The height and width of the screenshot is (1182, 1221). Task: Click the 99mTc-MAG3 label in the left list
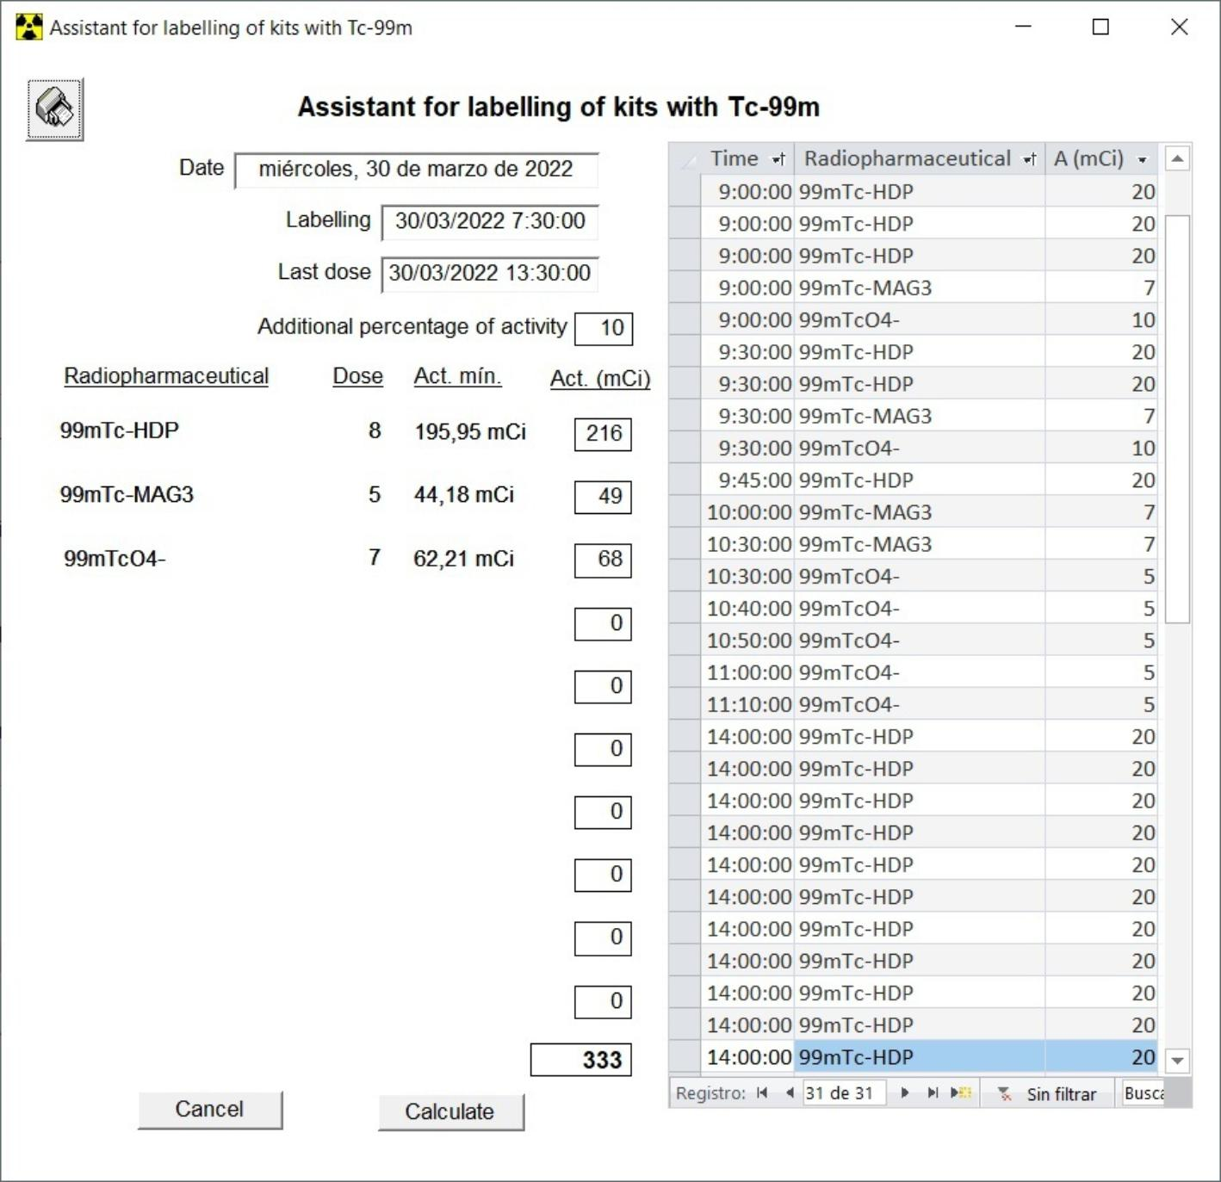(127, 495)
